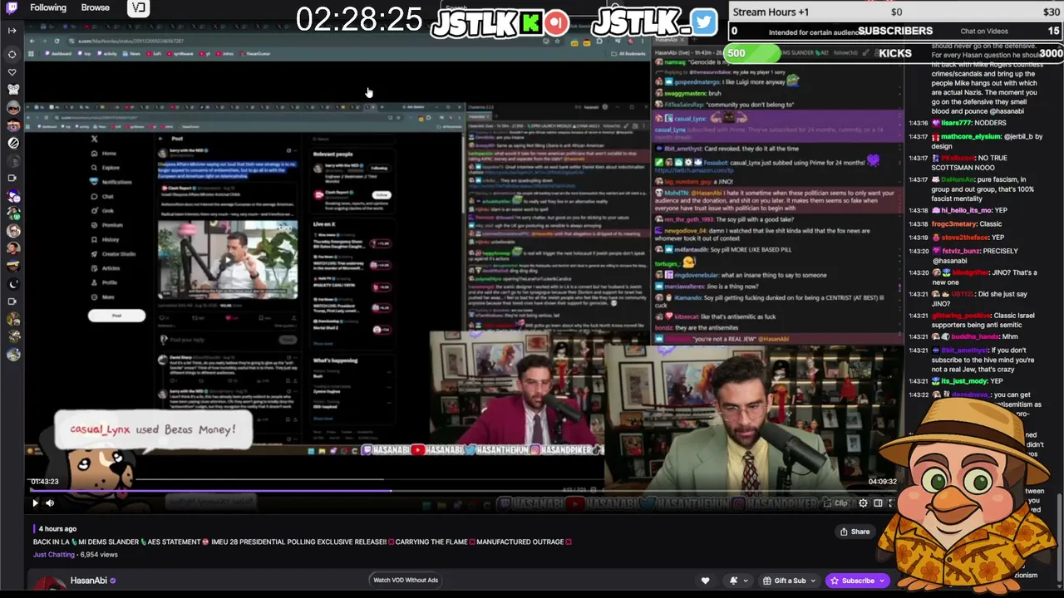Mute the video player volume

(x=50, y=502)
